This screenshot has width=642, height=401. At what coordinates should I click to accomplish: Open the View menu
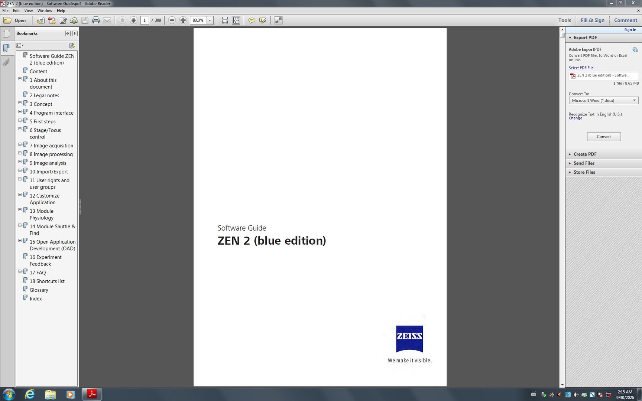28,11
